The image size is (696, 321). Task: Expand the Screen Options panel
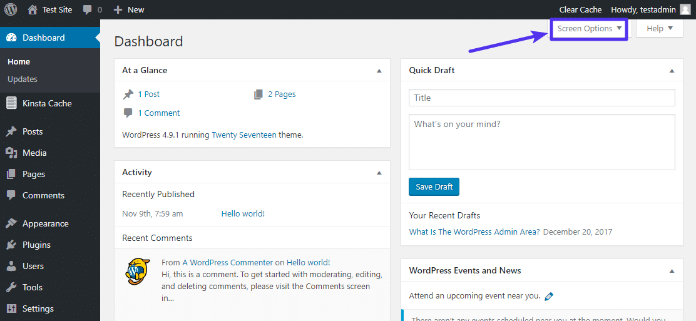(589, 29)
